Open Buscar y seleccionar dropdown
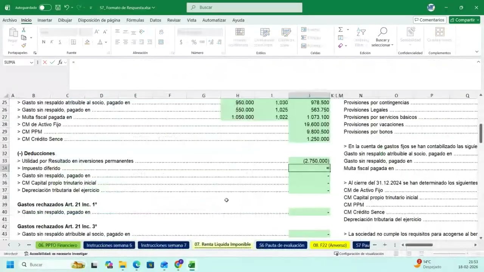This screenshot has height=272, width=484. click(x=383, y=37)
